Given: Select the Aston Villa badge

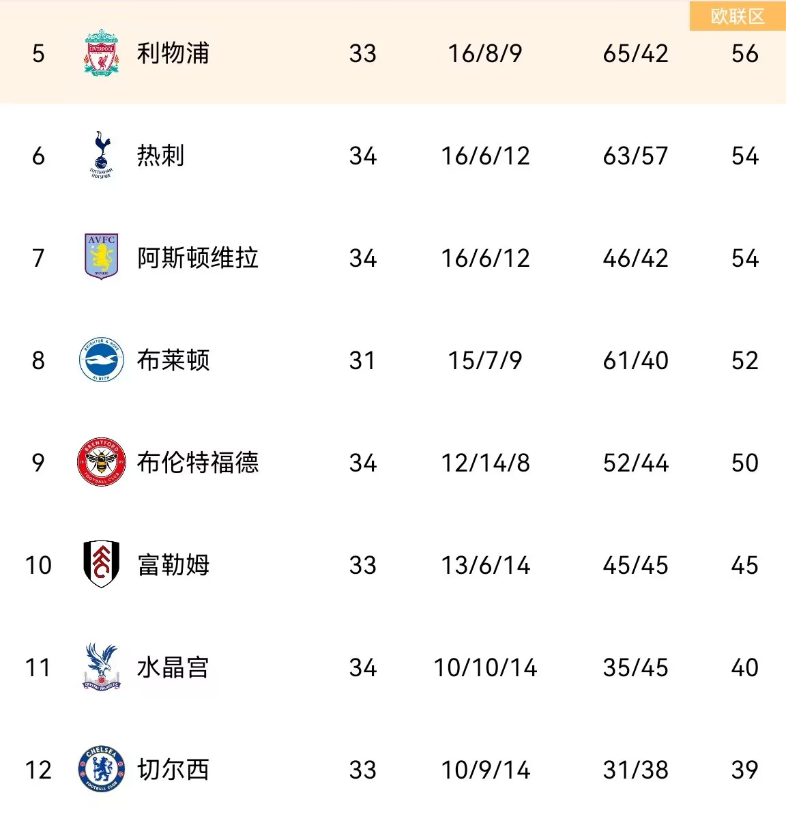Looking at the screenshot, I should (x=101, y=257).
